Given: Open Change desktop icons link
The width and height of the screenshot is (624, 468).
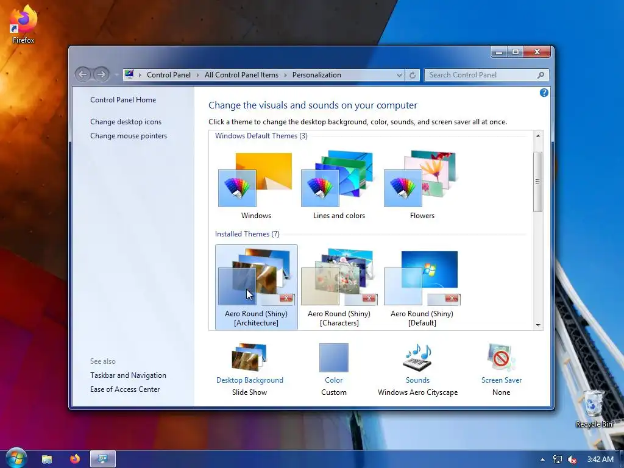Looking at the screenshot, I should coord(126,122).
